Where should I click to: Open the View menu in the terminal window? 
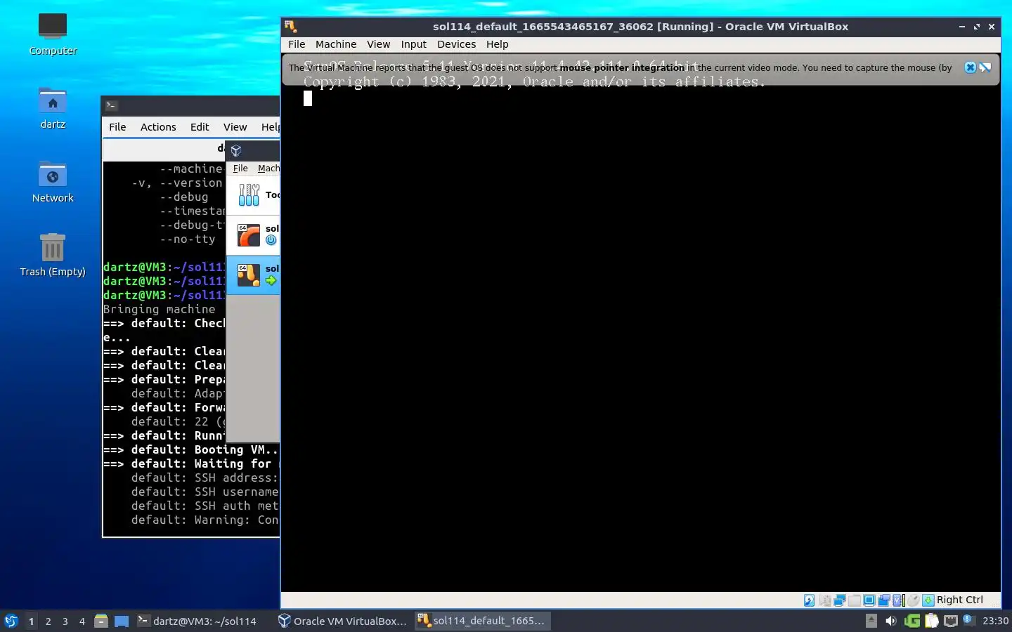pos(235,127)
